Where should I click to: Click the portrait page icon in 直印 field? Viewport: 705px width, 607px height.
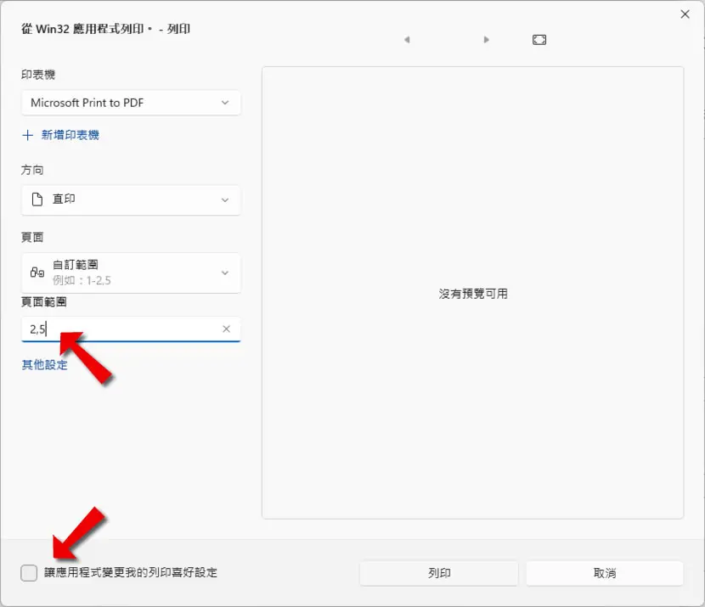click(x=37, y=199)
